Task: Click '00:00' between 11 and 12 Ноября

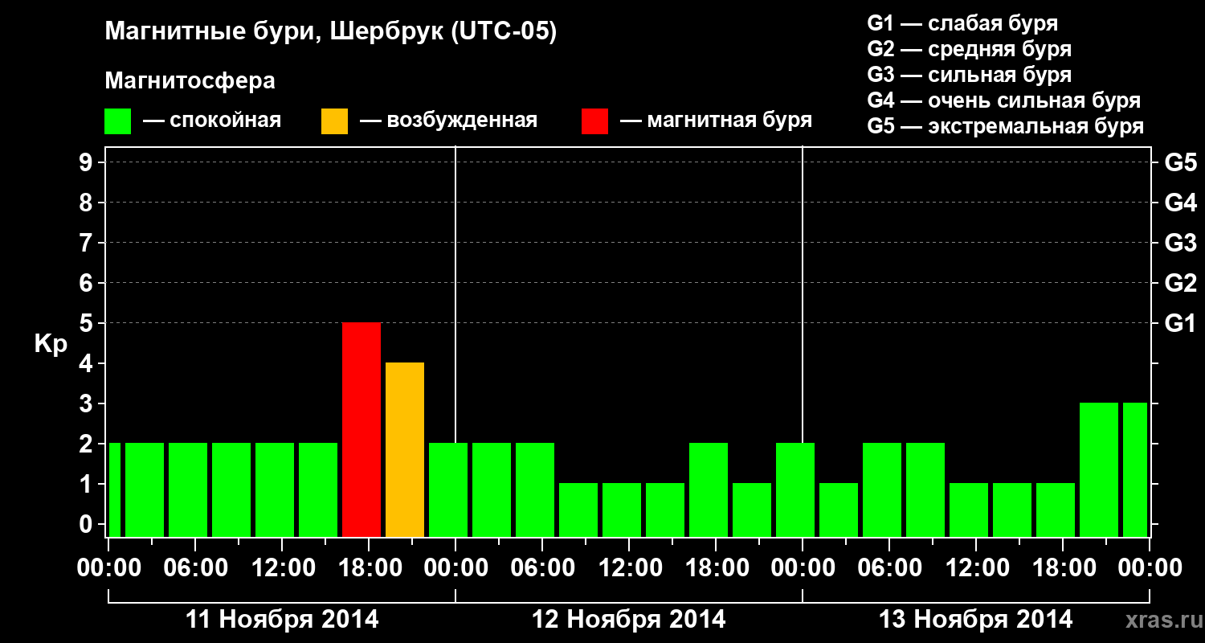Action: [x=455, y=568]
